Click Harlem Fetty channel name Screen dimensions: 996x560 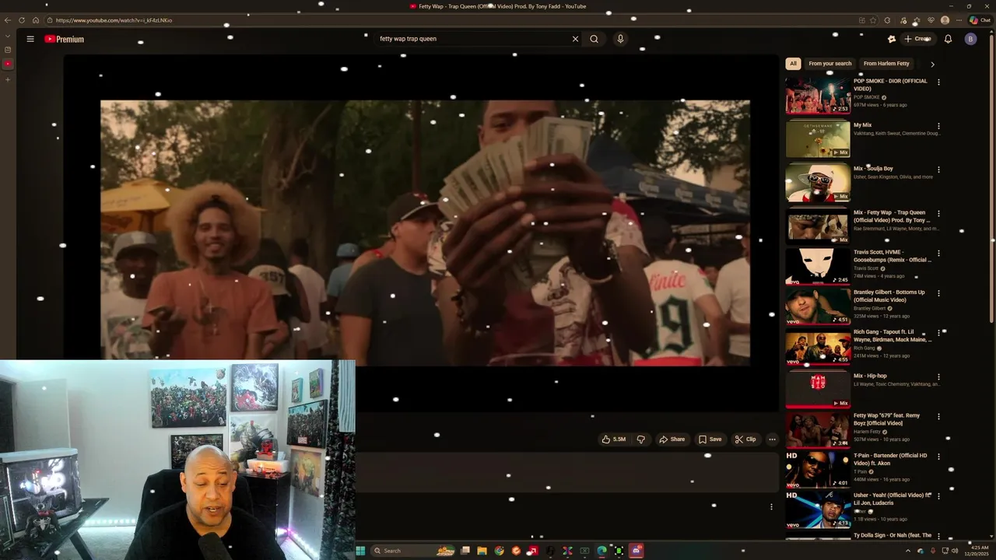click(x=867, y=432)
